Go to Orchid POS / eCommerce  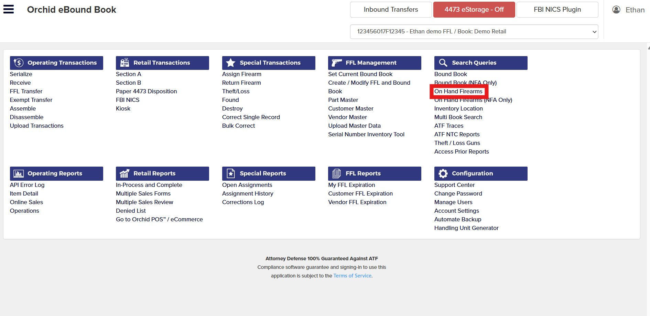click(x=159, y=219)
